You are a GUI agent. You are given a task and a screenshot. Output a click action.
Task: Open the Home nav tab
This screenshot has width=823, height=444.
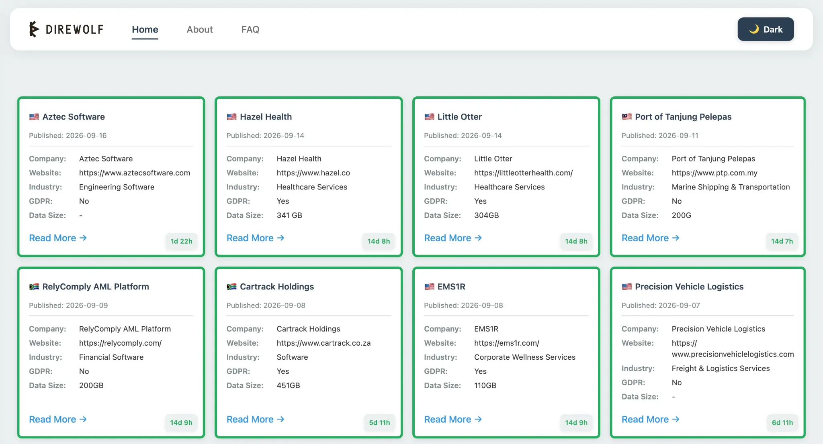point(145,29)
